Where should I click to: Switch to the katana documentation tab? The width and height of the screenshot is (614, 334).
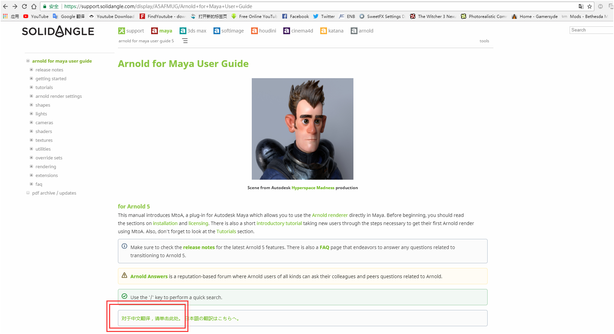click(332, 31)
